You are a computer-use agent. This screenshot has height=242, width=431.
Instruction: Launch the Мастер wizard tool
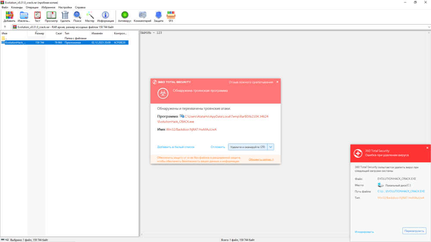(90, 16)
